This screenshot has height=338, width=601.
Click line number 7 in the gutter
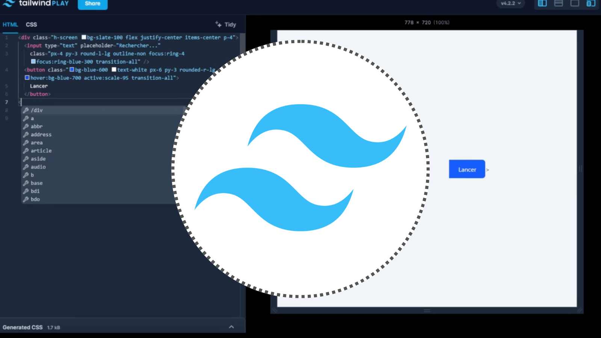click(6, 102)
